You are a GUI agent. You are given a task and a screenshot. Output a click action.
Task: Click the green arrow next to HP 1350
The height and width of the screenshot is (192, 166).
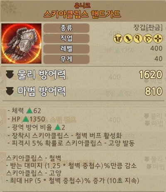[x=26, y=119]
